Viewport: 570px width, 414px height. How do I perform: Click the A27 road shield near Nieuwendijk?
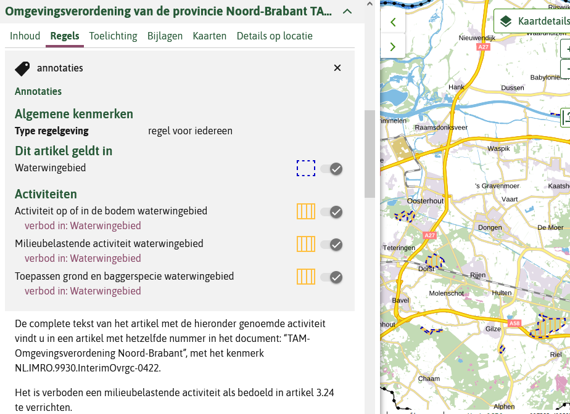pos(484,47)
